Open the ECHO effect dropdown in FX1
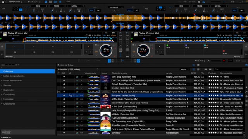The height and width of the screenshot is (139, 248). pos(40,6)
